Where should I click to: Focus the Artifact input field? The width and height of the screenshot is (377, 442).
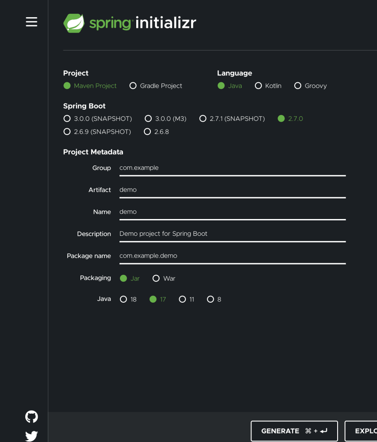(x=233, y=190)
